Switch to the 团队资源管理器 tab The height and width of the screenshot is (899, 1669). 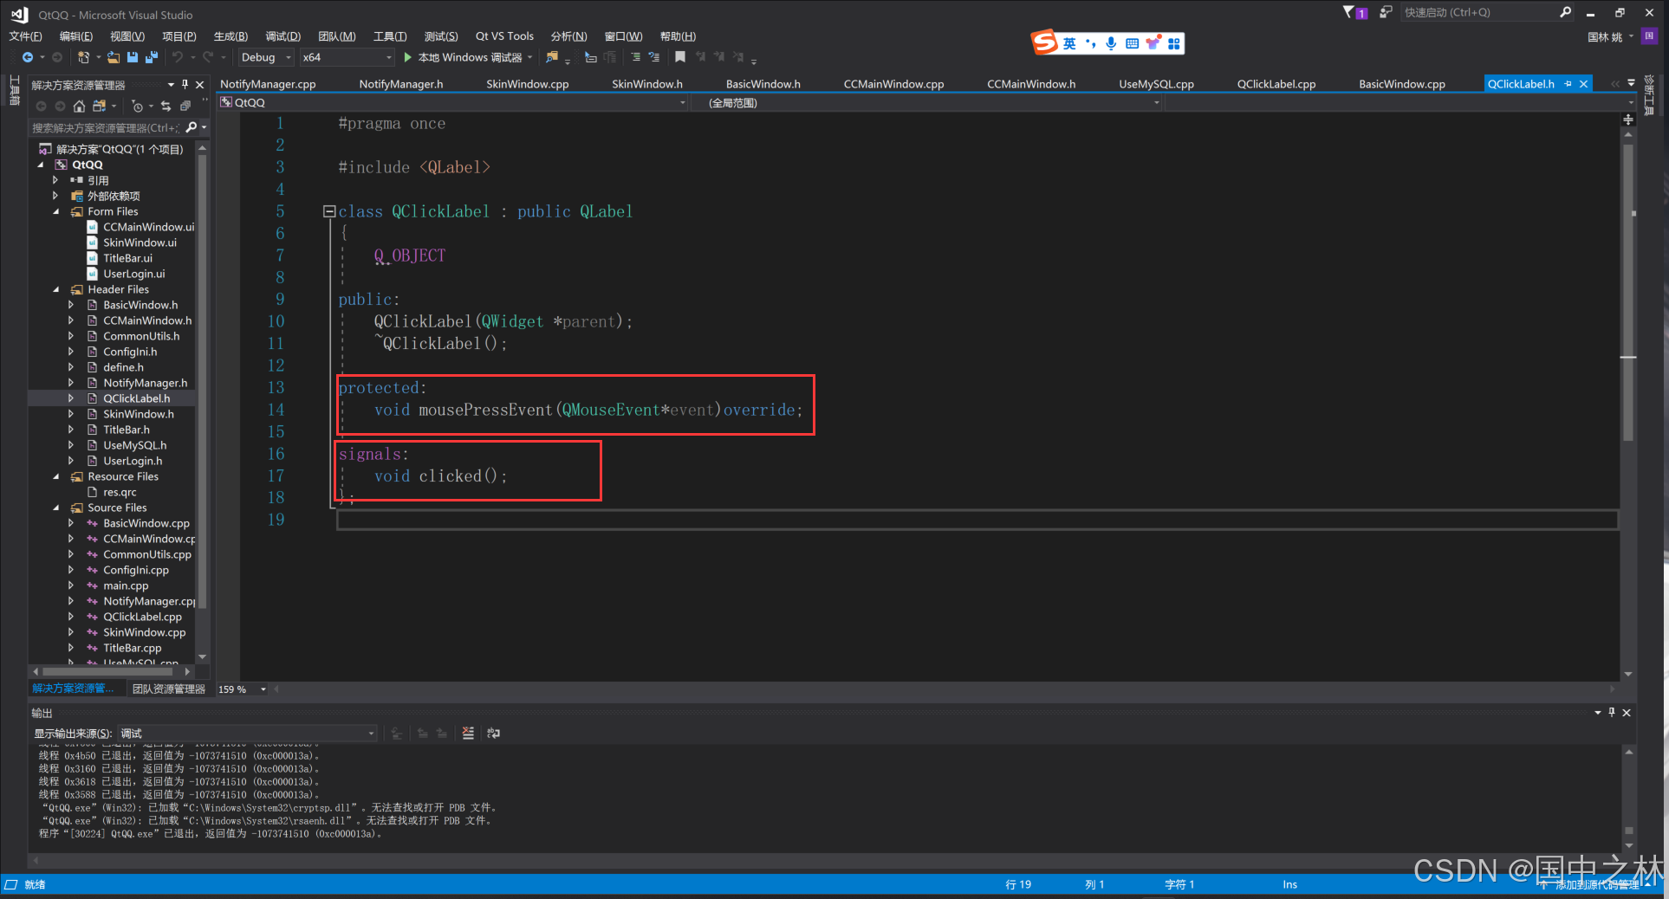(x=169, y=689)
